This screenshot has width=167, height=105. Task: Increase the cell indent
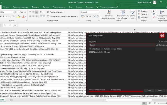[44, 16]
